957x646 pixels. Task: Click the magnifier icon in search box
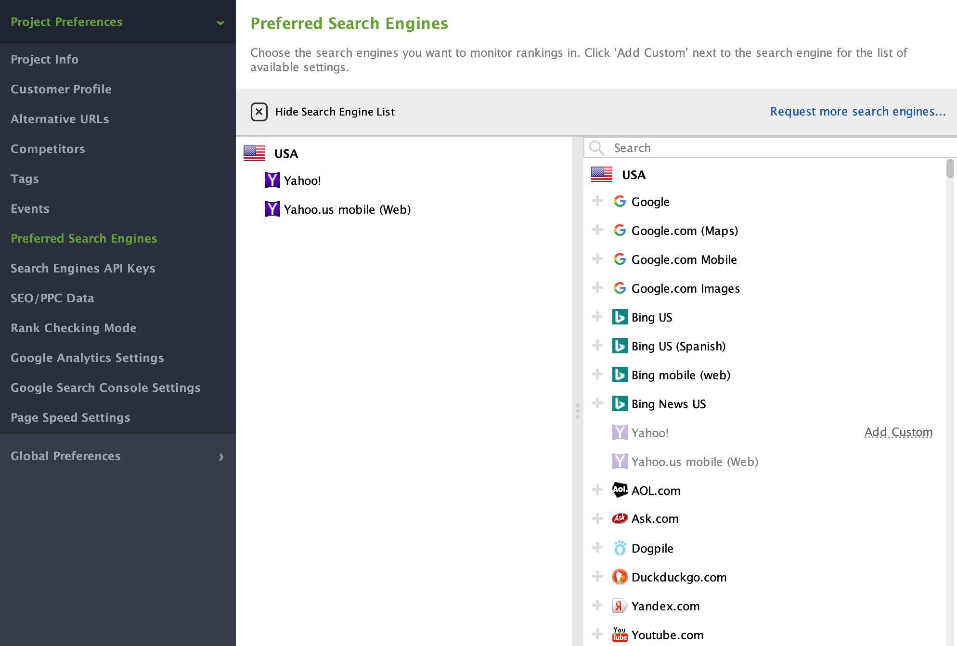597,148
